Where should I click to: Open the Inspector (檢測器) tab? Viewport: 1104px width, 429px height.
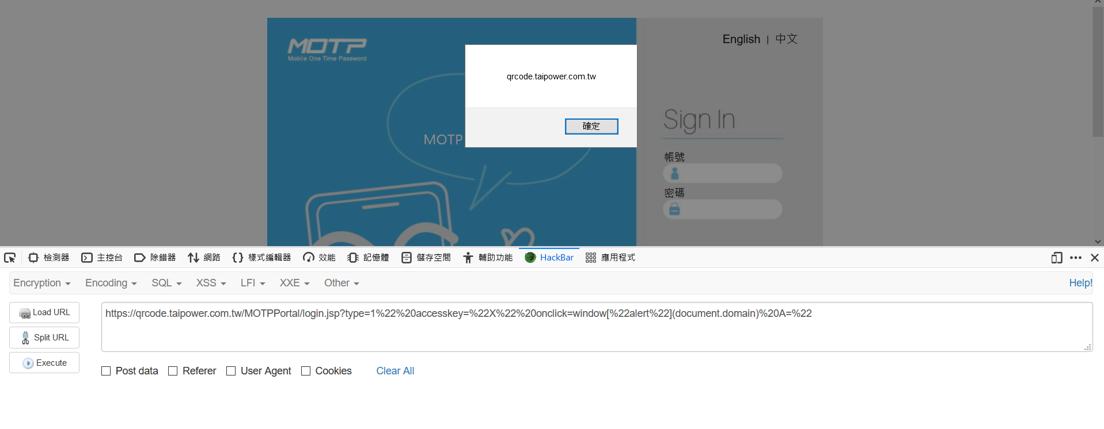point(49,258)
